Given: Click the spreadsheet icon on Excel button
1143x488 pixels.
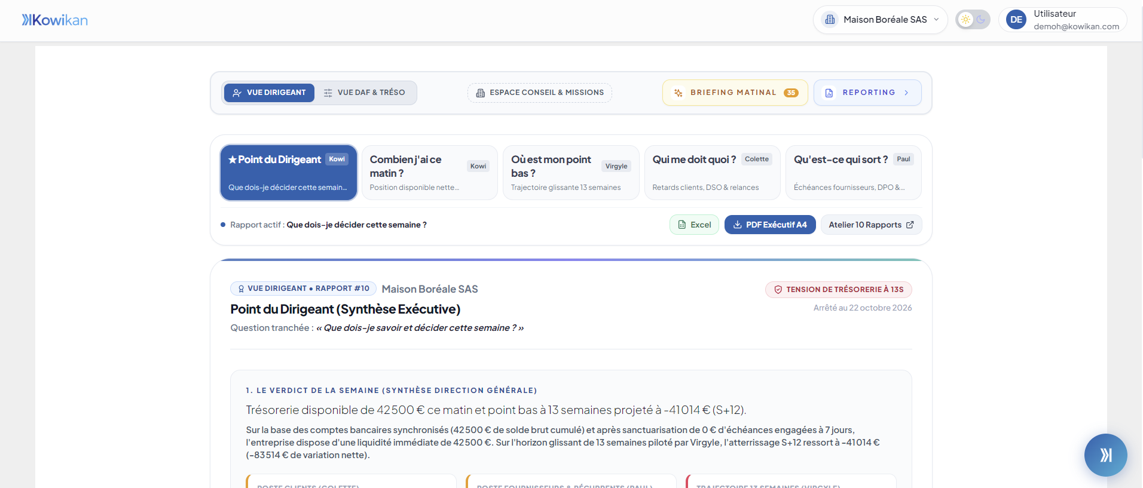Looking at the screenshot, I should click(682, 225).
